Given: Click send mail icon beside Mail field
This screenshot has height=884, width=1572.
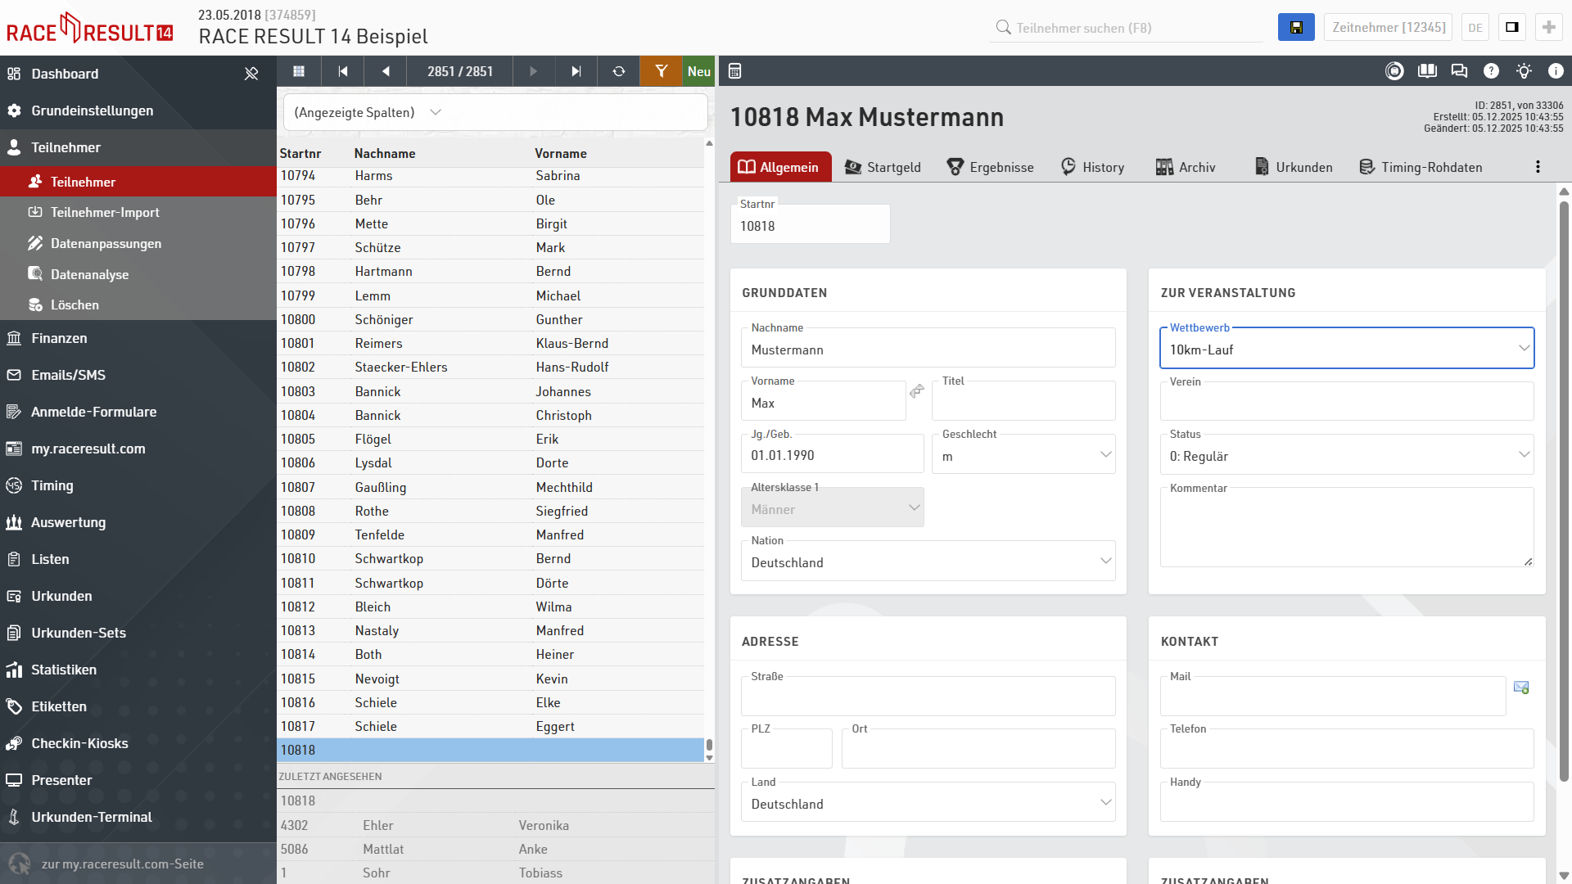Looking at the screenshot, I should 1521,688.
